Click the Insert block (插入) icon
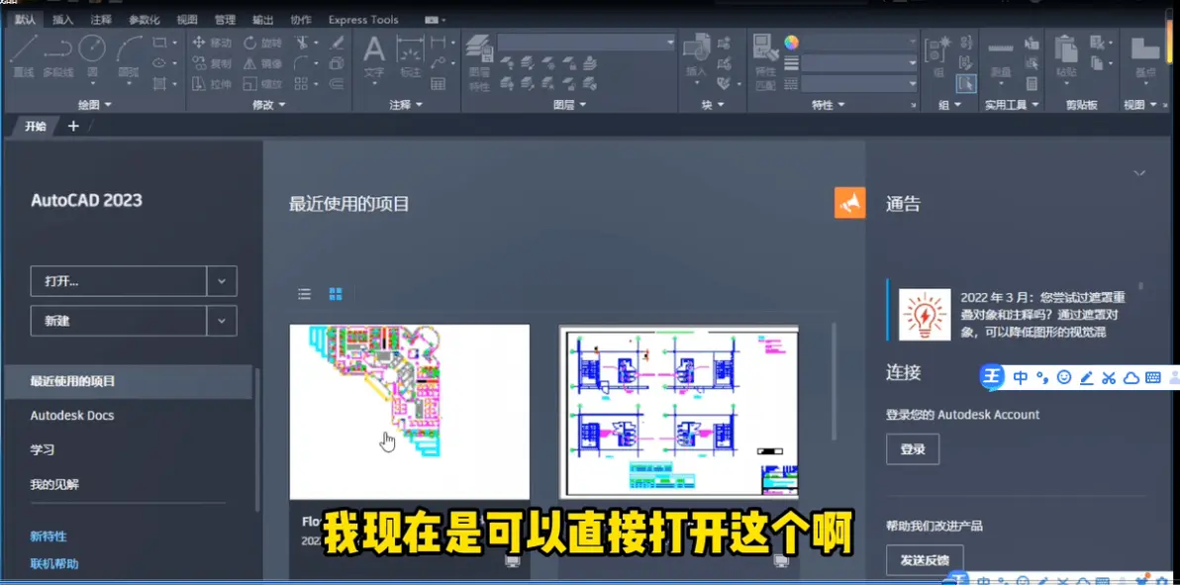The image size is (1180, 585). 696,49
